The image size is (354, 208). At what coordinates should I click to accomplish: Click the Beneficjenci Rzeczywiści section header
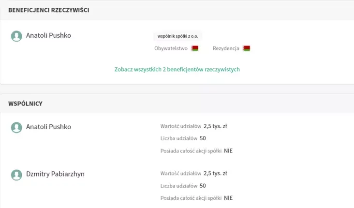[48, 10]
